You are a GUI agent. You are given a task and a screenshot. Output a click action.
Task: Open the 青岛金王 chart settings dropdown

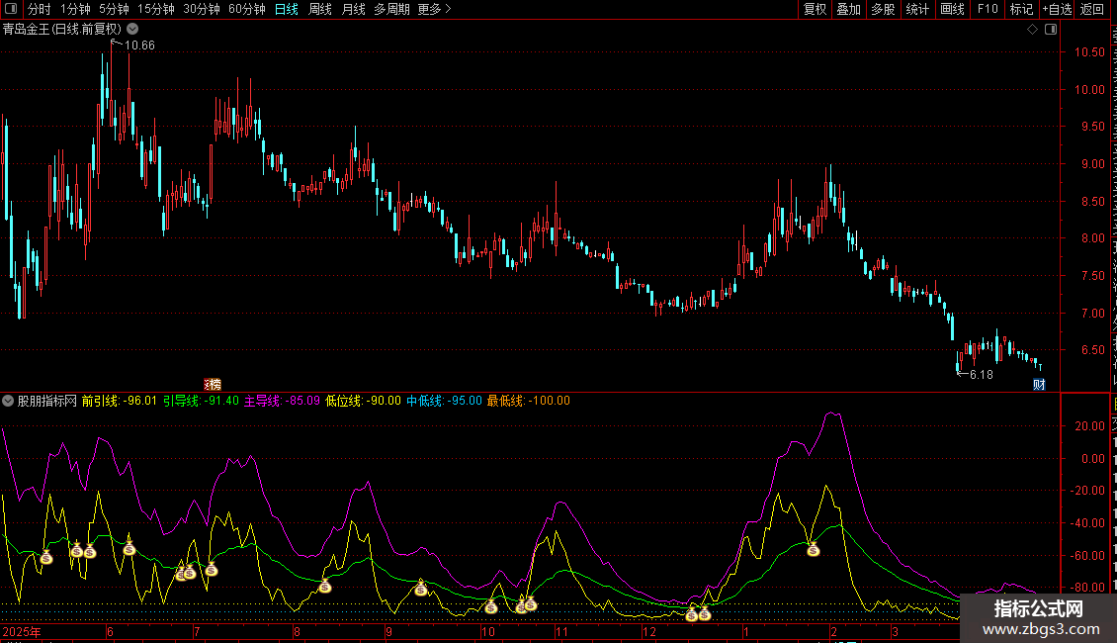[132, 30]
